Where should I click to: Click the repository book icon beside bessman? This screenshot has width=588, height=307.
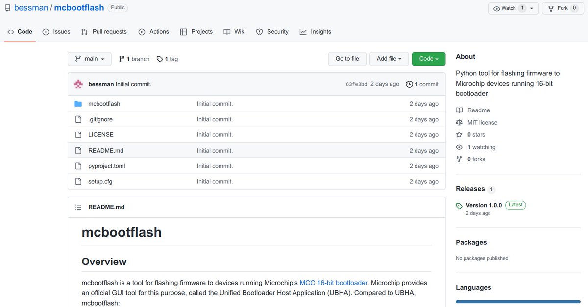click(x=7, y=8)
